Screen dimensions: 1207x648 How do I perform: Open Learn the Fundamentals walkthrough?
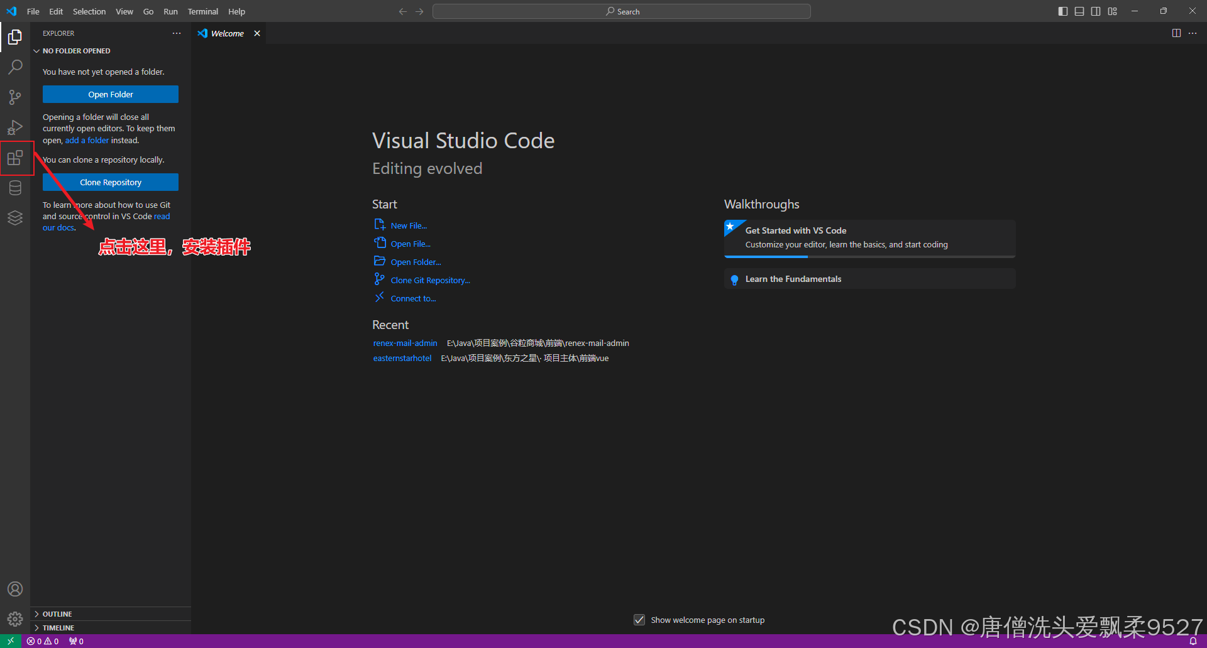(869, 279)
